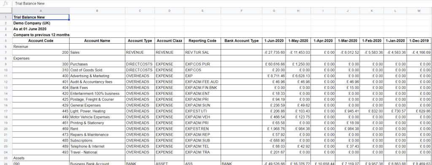
Task: Select the '£ 629.86' December heating value
Action: tap(419, 111)
